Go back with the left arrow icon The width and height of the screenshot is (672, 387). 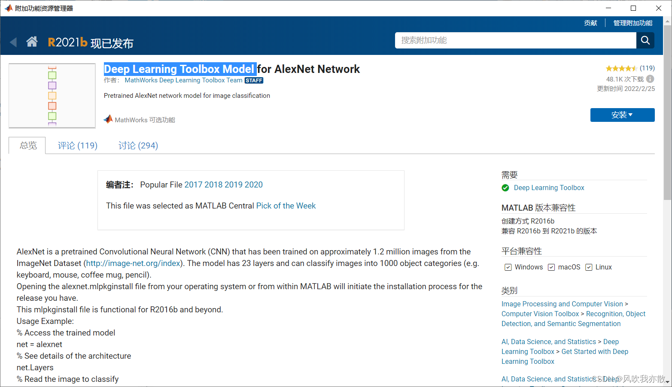[x=13, y=42]
